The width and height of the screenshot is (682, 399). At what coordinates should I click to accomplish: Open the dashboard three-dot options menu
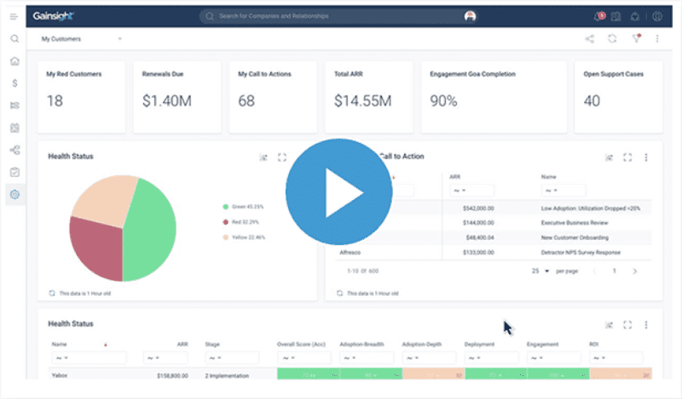coord(657,38)
